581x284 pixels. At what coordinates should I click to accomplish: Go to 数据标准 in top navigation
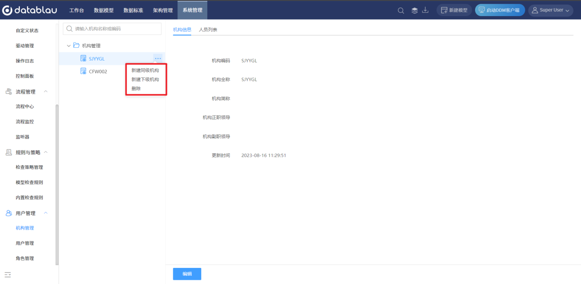coord(133,10)
